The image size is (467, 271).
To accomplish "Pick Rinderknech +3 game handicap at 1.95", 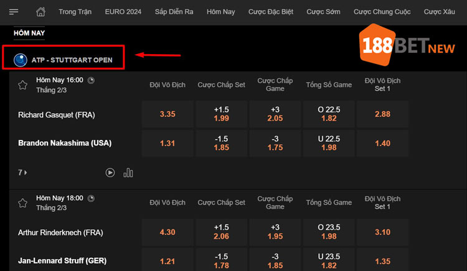I will (275, 232).
